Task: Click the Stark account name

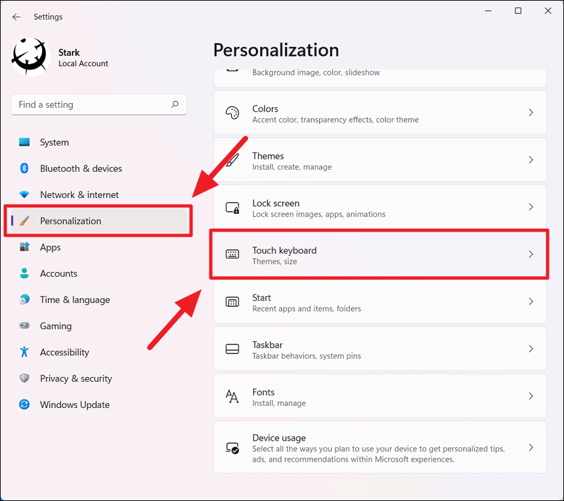Action: [x=69, y=53]
